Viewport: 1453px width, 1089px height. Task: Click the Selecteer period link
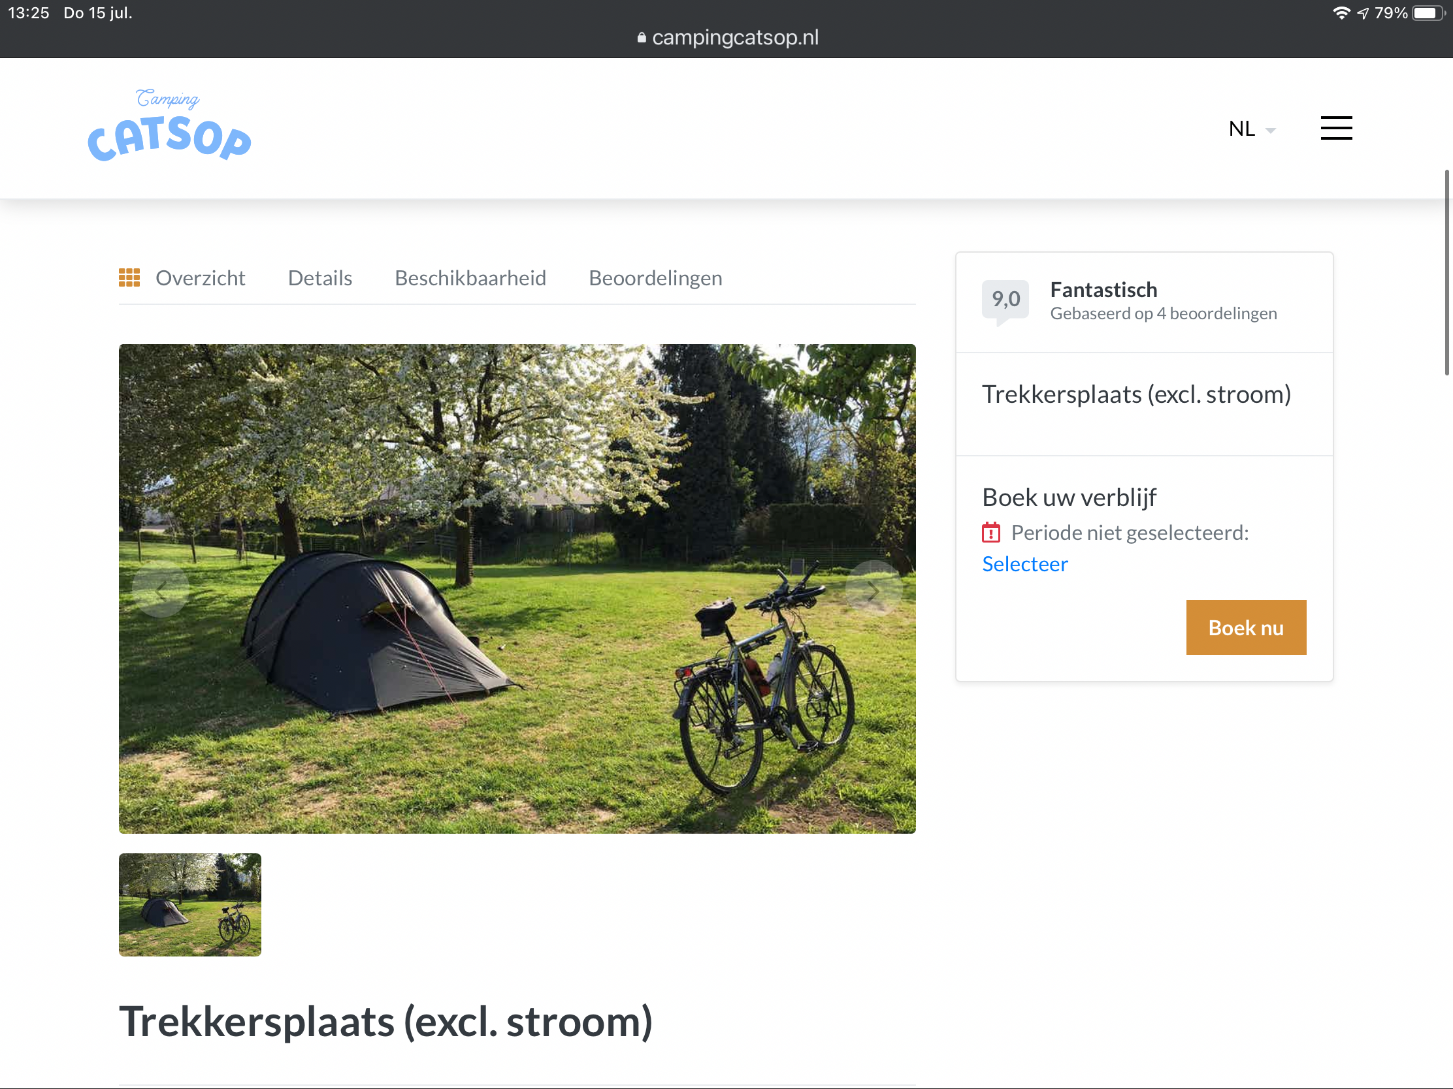click(x=1024, y=564)
